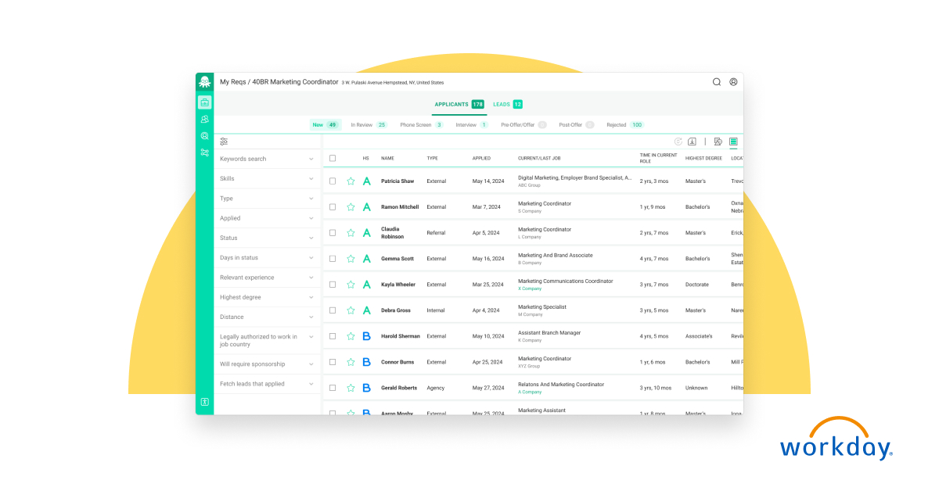Click the filter sliders icon
Screen dimensions: 939x491
tap(224, 142)
